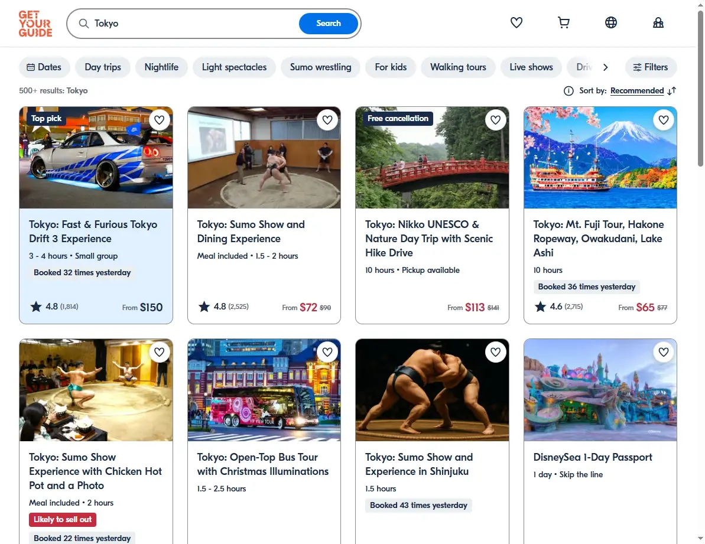Click the sumo hot pot show thumbnail
The image size is (705, 544).
point(96,390)
